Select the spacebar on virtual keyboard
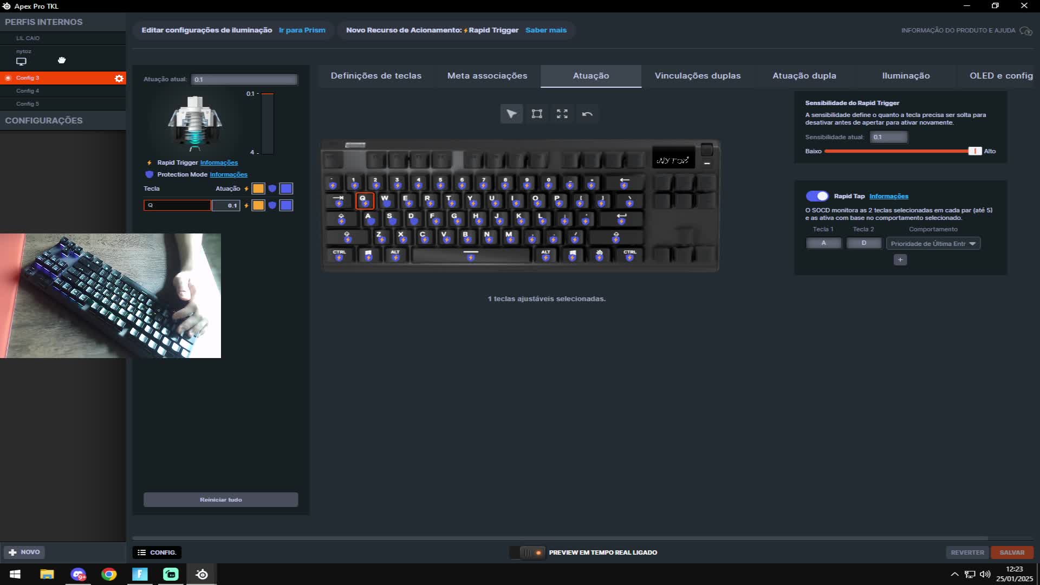 click(x=471, y=255)
